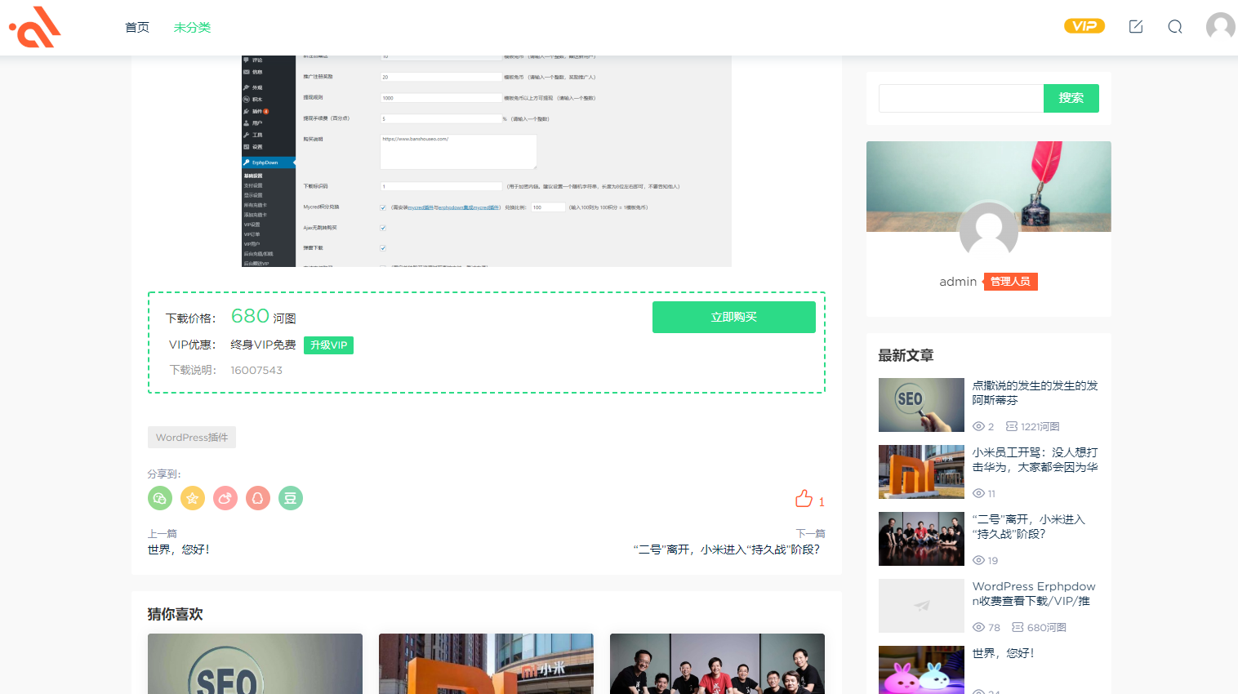Open Xiaomi logo thumbnail in 最新文章

[x=921, y=472]
